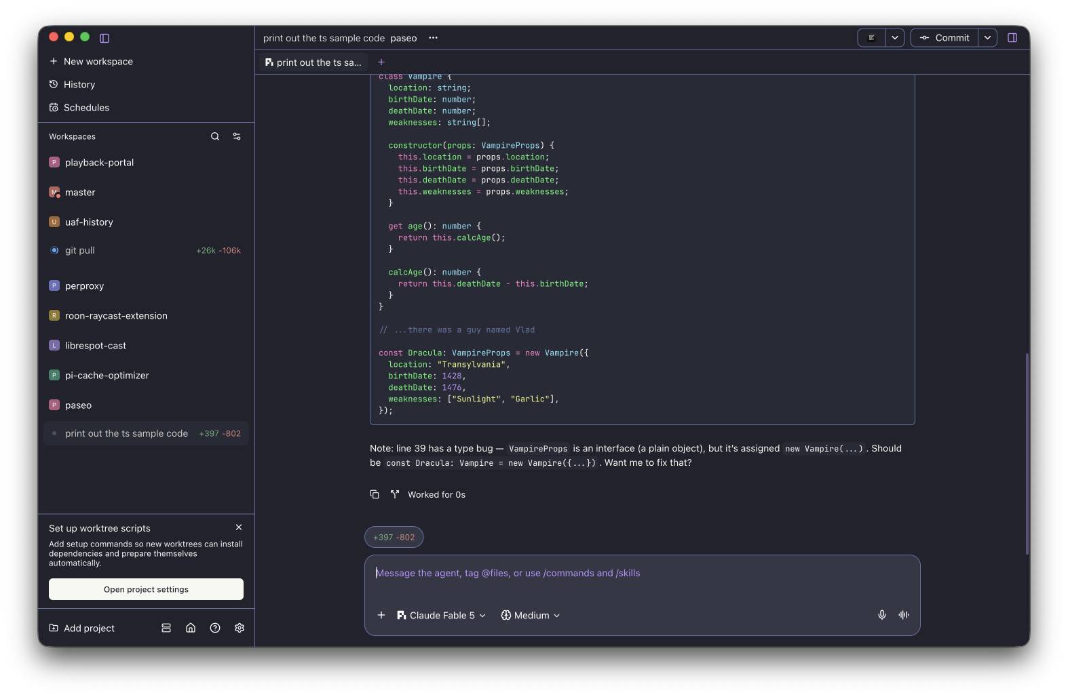Open the +397 -802 diff badge above the composer

coord(394,537)
